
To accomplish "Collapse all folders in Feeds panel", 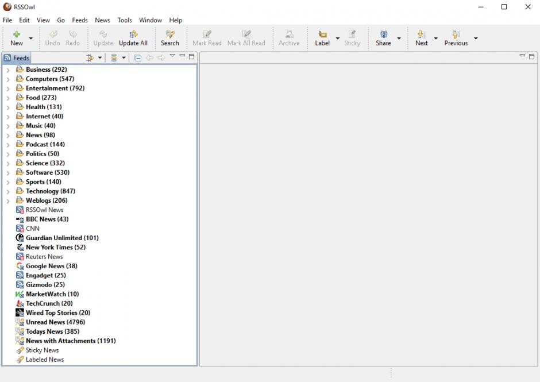I will 138,58.
